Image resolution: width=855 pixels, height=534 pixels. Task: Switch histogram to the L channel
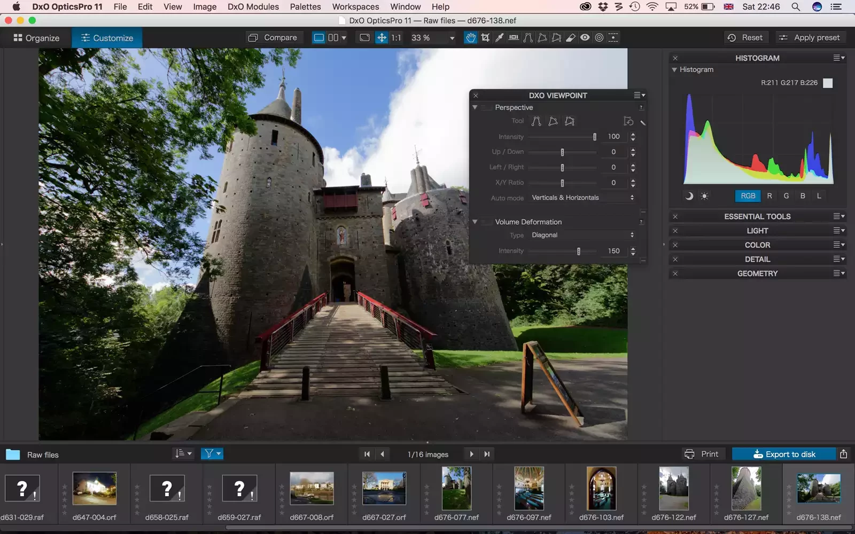tap(819, 196)
